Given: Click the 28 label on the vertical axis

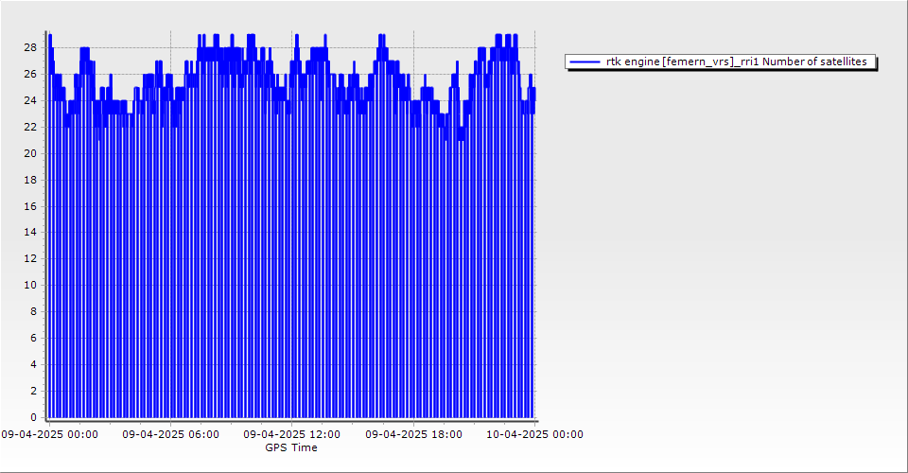Looking at the screenshot, I should pyautogui.click(x=30, y=47).
